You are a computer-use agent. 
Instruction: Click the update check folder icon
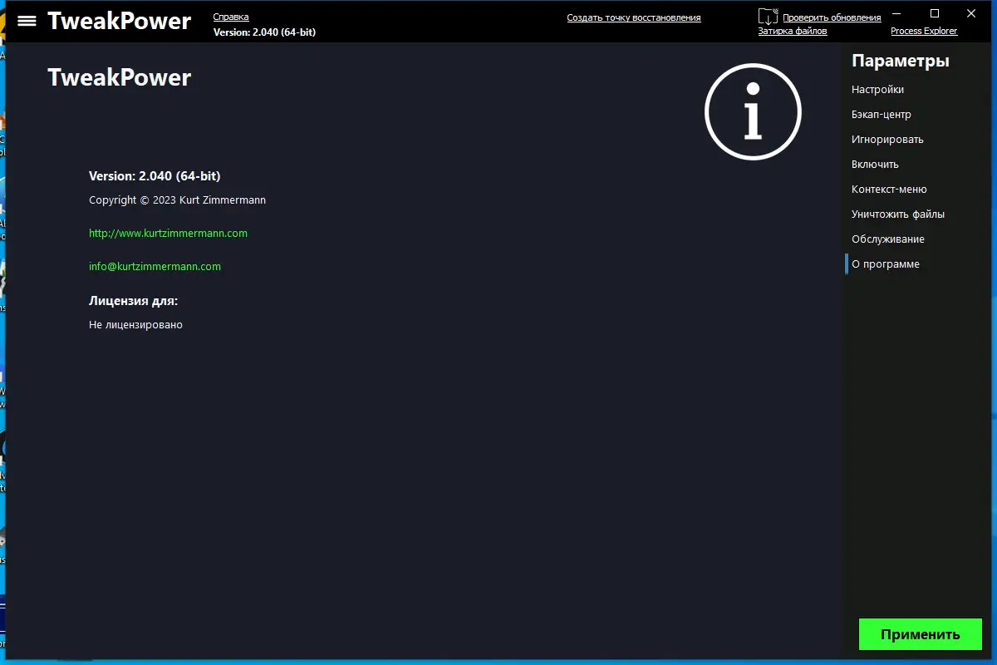pyautogui.click(x=768, y=17)
